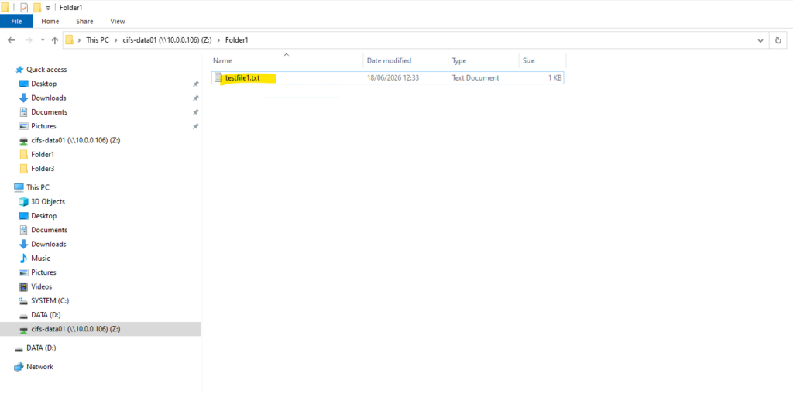Click the testfile1.txt document icon
The height and width of the screenshot is (394, 793).
(218, 78)
